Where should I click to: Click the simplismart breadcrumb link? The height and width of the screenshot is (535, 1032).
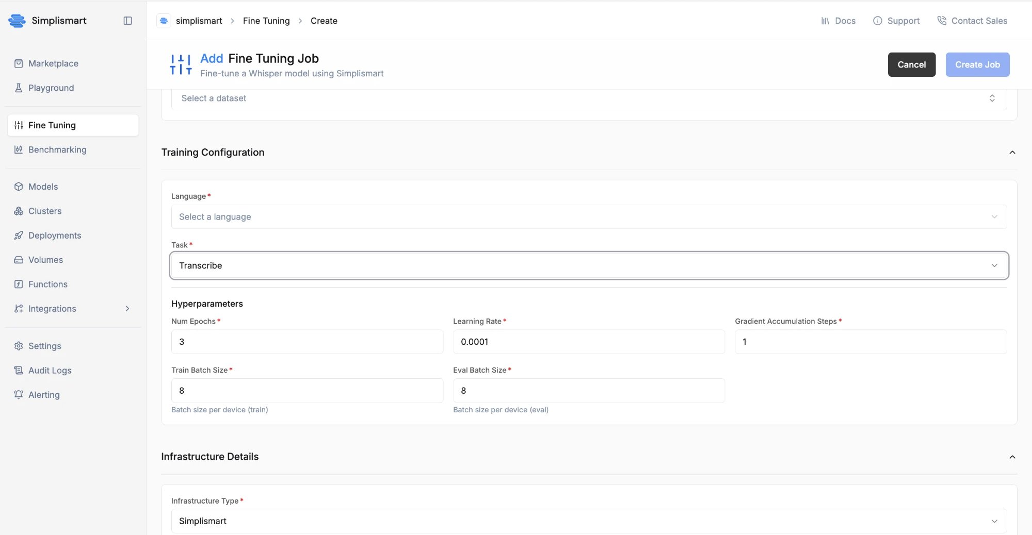point(199,21)
